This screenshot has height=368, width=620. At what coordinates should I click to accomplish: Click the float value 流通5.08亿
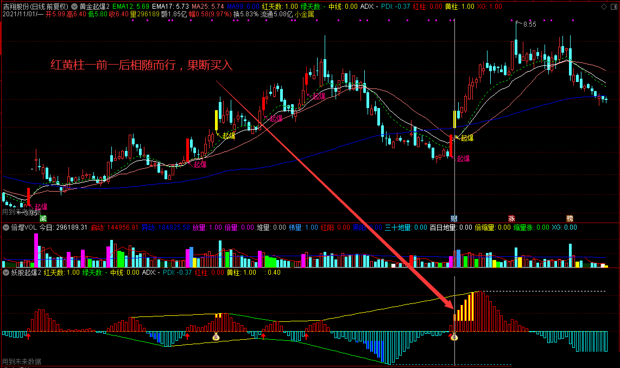pyautogui.click(x=276, y=14)
